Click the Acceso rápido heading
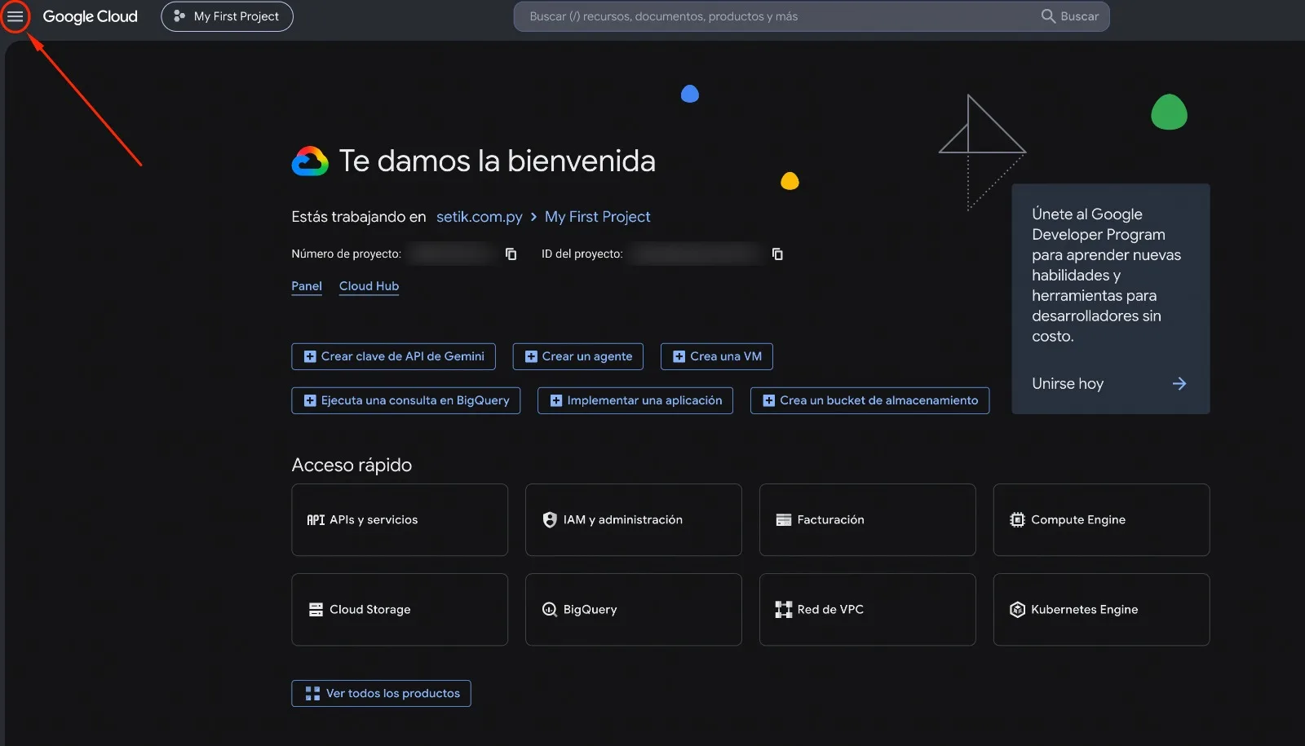This screenshot has width=1305, height=746. [352, 465]
